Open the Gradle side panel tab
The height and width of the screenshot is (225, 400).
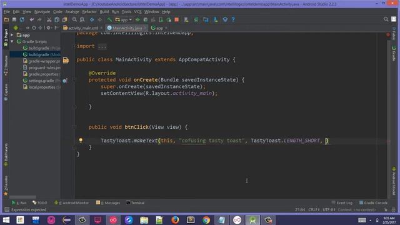tap(394, 54)
